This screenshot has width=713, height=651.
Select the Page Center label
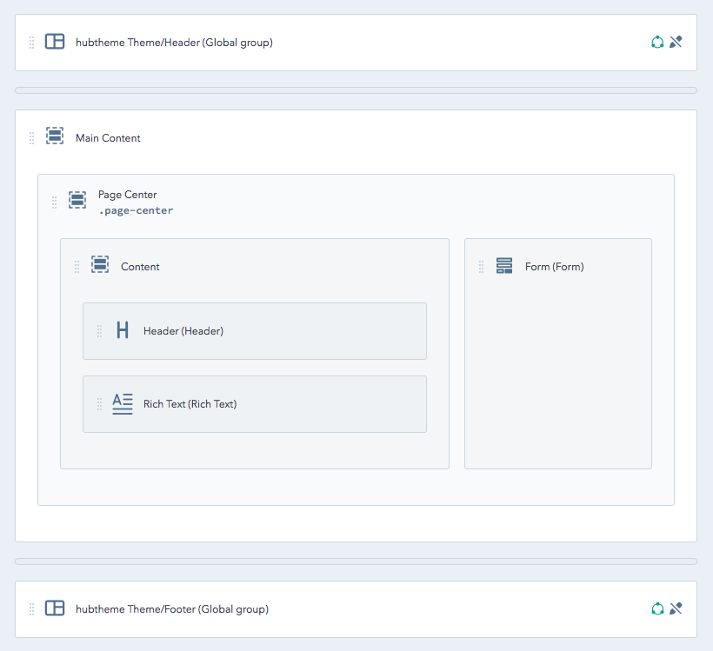coord(127,195)
